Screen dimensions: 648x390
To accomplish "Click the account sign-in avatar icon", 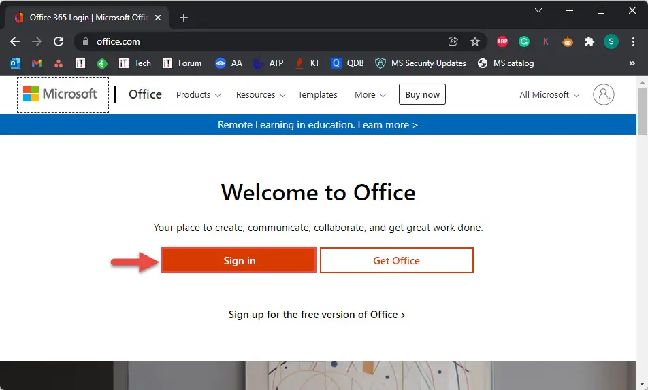I will [x=603, y=94].
